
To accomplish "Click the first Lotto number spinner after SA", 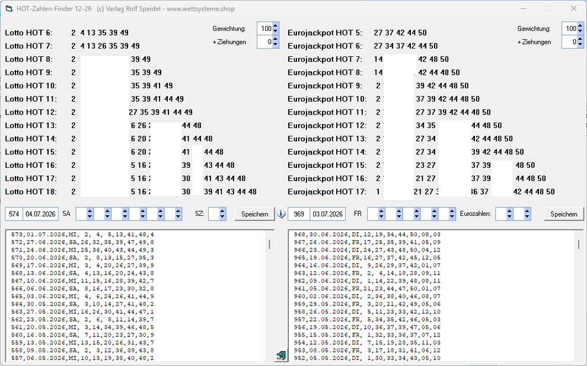I will pyautogui.click(x=85, y=214).
